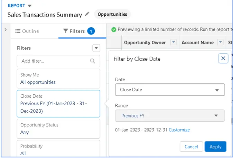Select the Filters tab
Viewport: 233px width, 158px height.
coord(77,31)
